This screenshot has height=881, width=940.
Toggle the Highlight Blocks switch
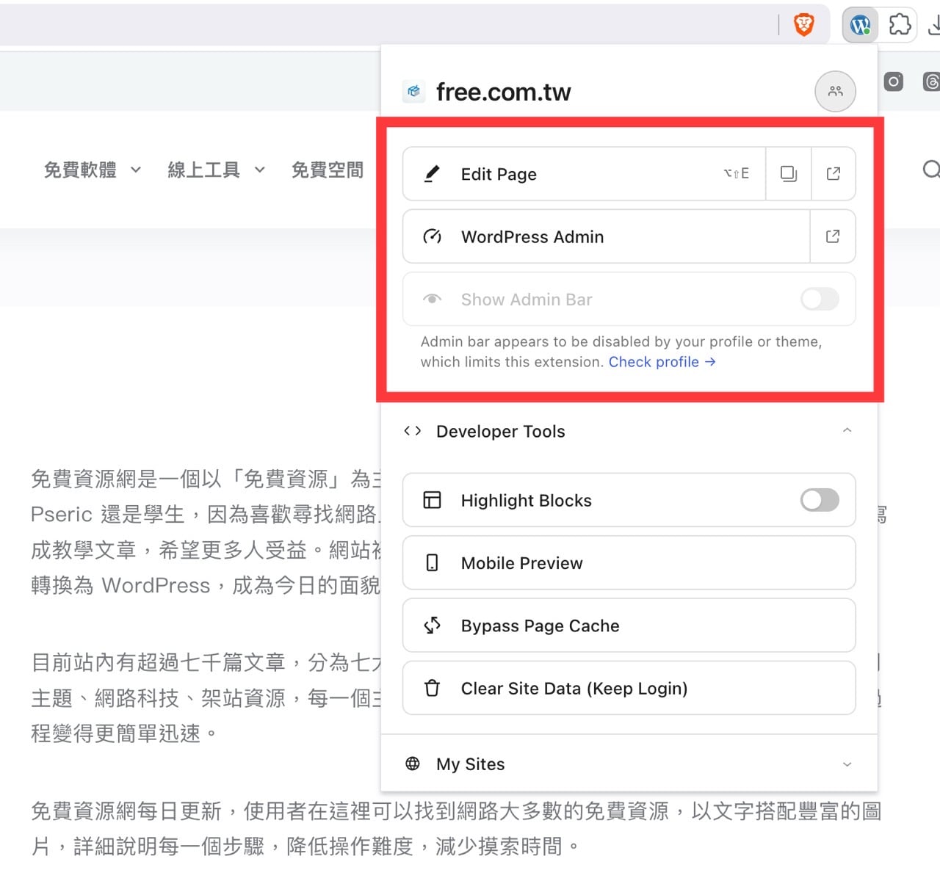[820, 500]
